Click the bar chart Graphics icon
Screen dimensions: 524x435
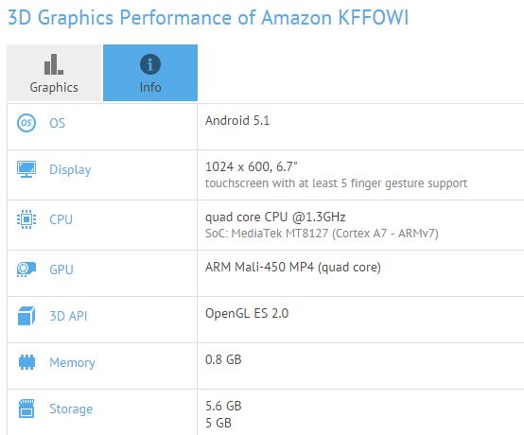(x=54, y=64)
